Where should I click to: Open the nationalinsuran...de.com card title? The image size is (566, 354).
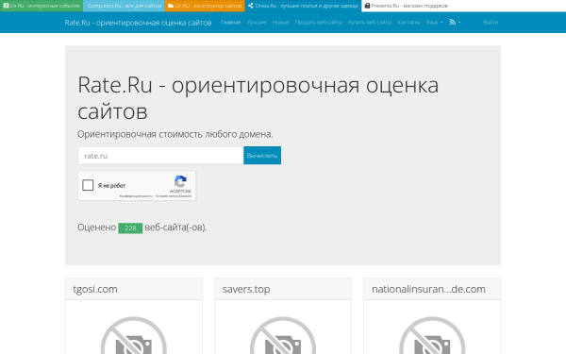tap(428, 289)
